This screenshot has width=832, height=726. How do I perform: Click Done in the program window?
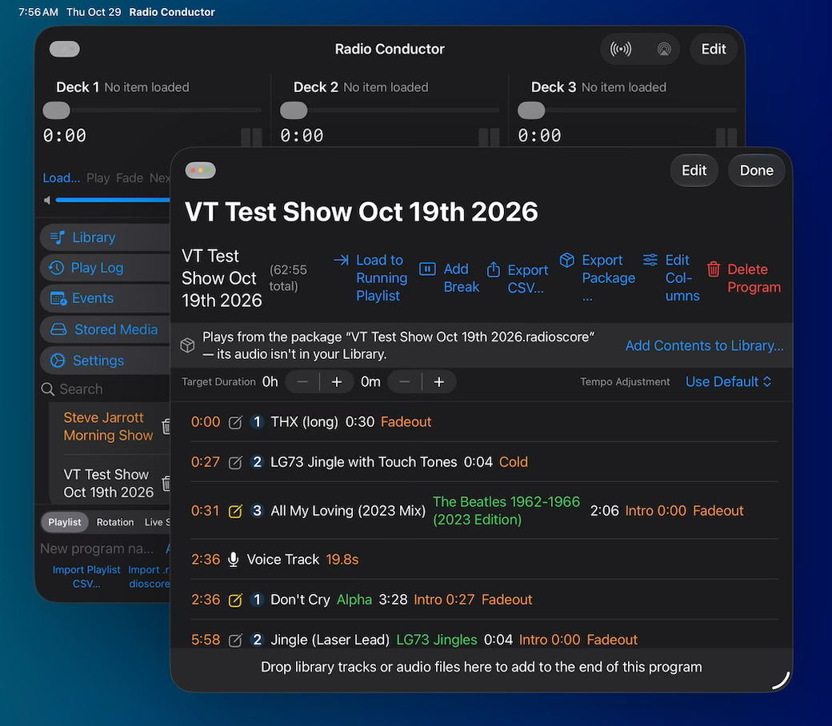click(x=756, y=170)
